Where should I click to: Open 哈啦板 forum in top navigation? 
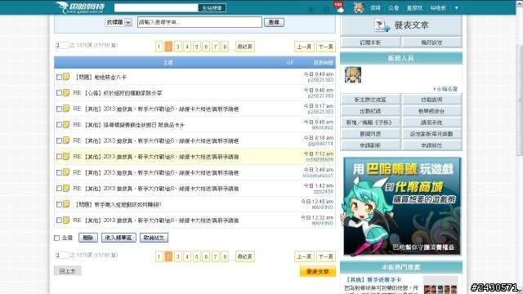pos(438,7)
